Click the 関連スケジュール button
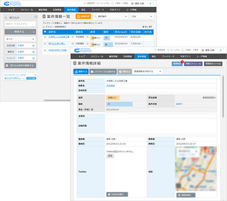 point(193,64)
